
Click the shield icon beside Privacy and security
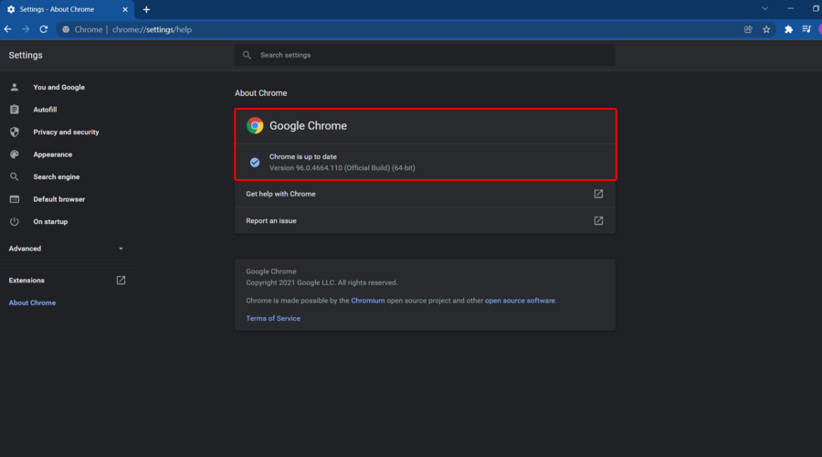14,133
